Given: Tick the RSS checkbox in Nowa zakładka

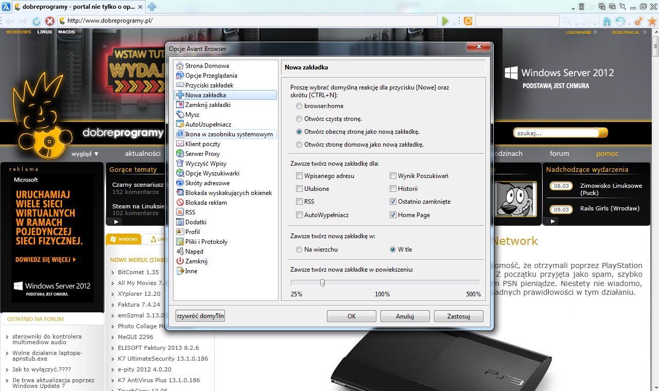Looking at the screenshot, I should click(300, 202).
